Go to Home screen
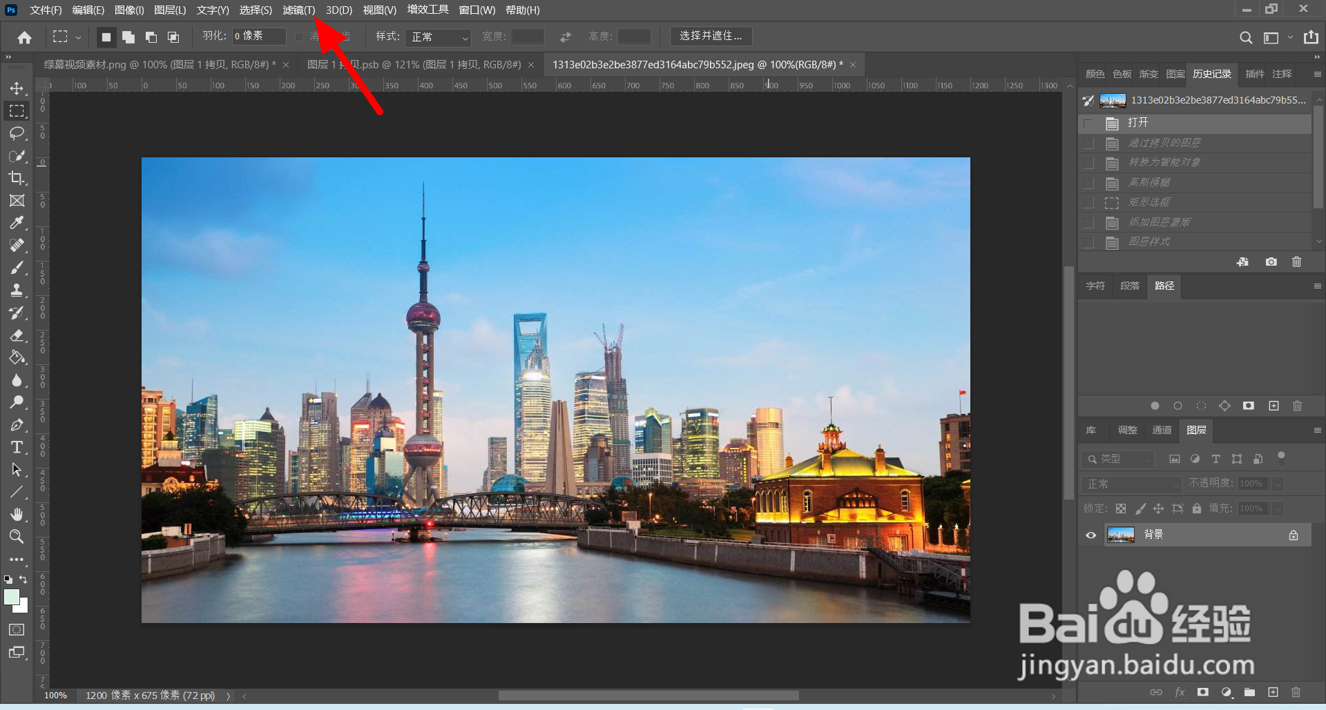This screenshot has width=1326, height=710. (x=24, y=37)
